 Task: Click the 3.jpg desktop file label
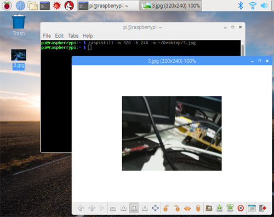19,66
